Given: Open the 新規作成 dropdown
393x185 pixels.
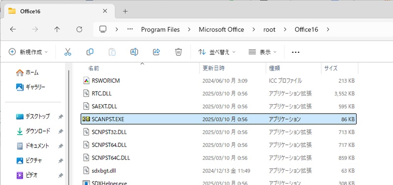Looking at the screenshot, I should [28, 52].
